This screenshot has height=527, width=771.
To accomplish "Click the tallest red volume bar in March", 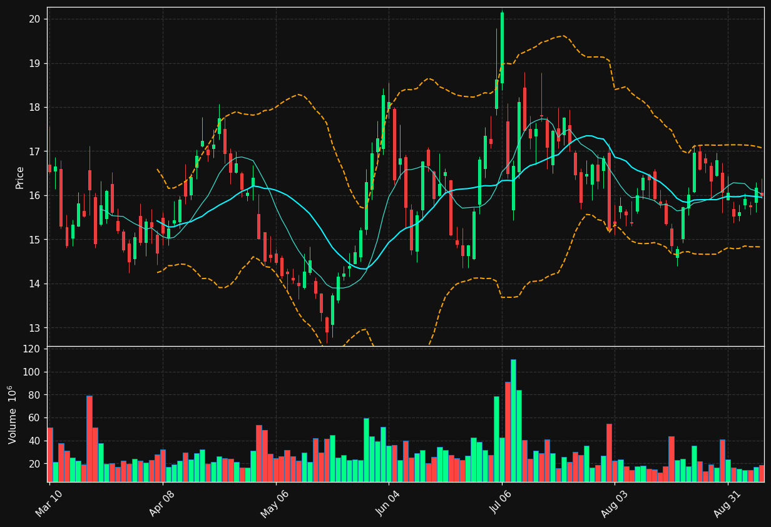I will [89, 439].
